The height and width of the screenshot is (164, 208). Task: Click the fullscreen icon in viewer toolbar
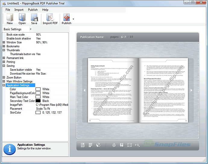pyautogui.click(x=130, y=145)
